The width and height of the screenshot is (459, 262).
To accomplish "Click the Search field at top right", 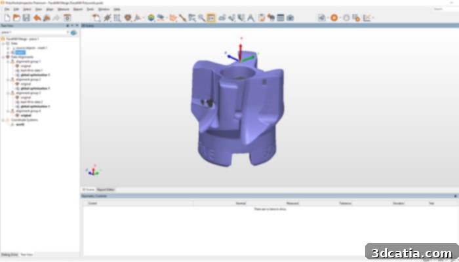I will [x=445, y=9].
